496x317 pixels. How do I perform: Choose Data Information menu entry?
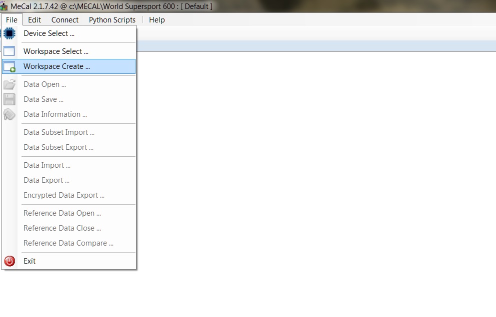[69, 114]
